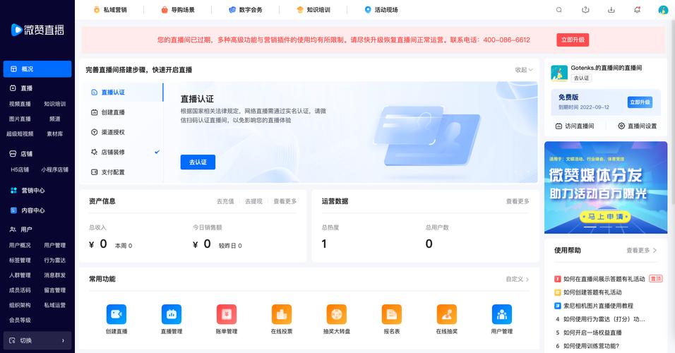The height and width of the screenshot is (353, 675).
Task: Open help article 如何创建答题有礼活动
Action: tap(592, 292)
